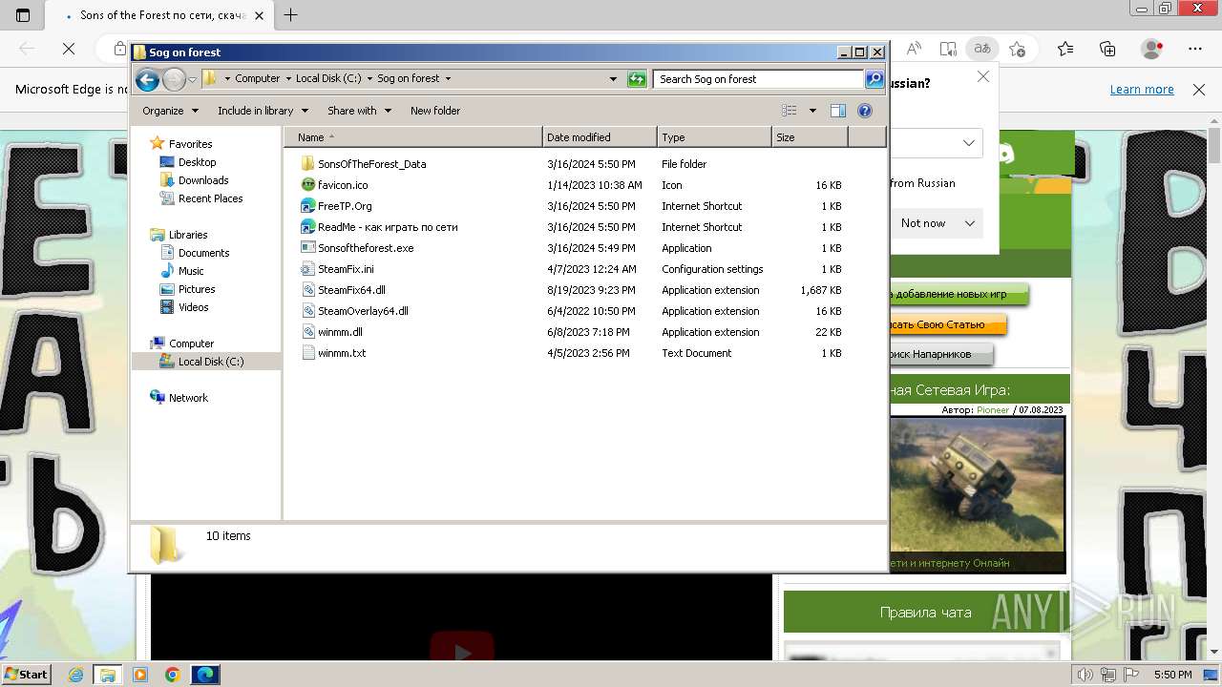
Task: Stop loading the page in Edge
Action: click(69, 49)
